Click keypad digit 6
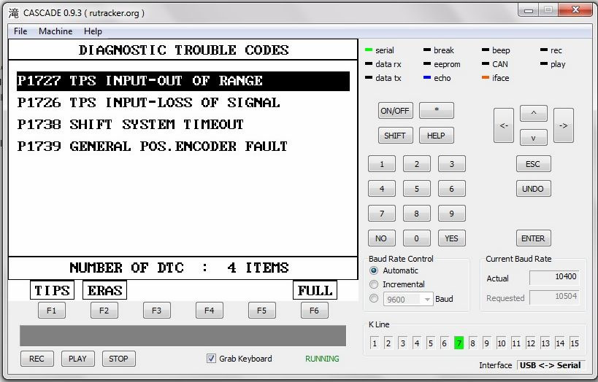 tap(452, 189)
